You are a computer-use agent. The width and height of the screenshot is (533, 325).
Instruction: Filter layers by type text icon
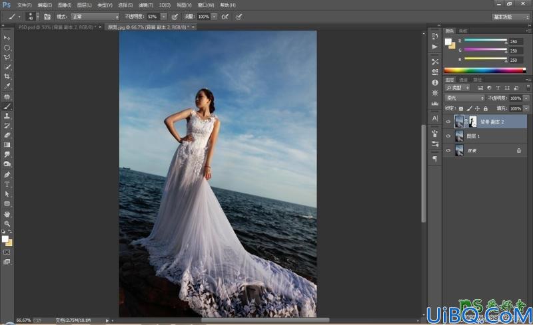click(498, 88)
